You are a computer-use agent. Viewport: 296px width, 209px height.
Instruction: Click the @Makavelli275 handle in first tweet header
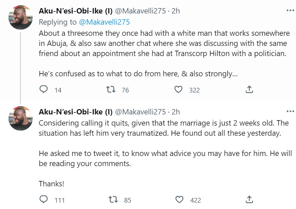(141, 11)
